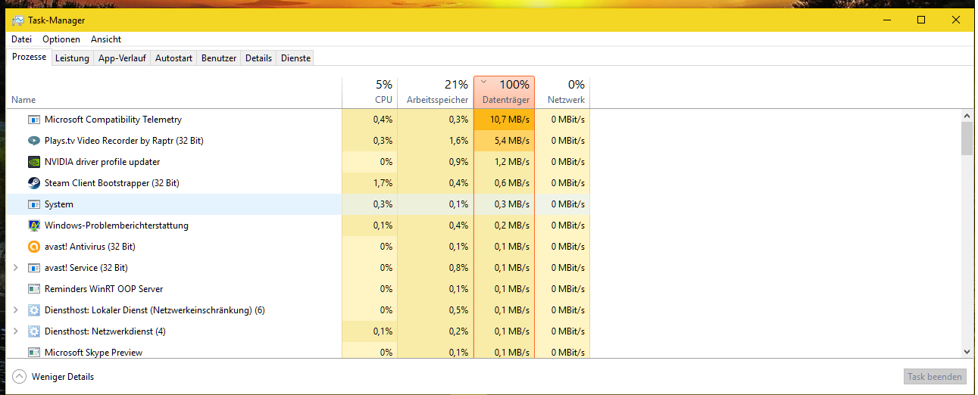Maximize the Task-Manager window
Viewport: 978px width, 395px height.
coord(921,20)
